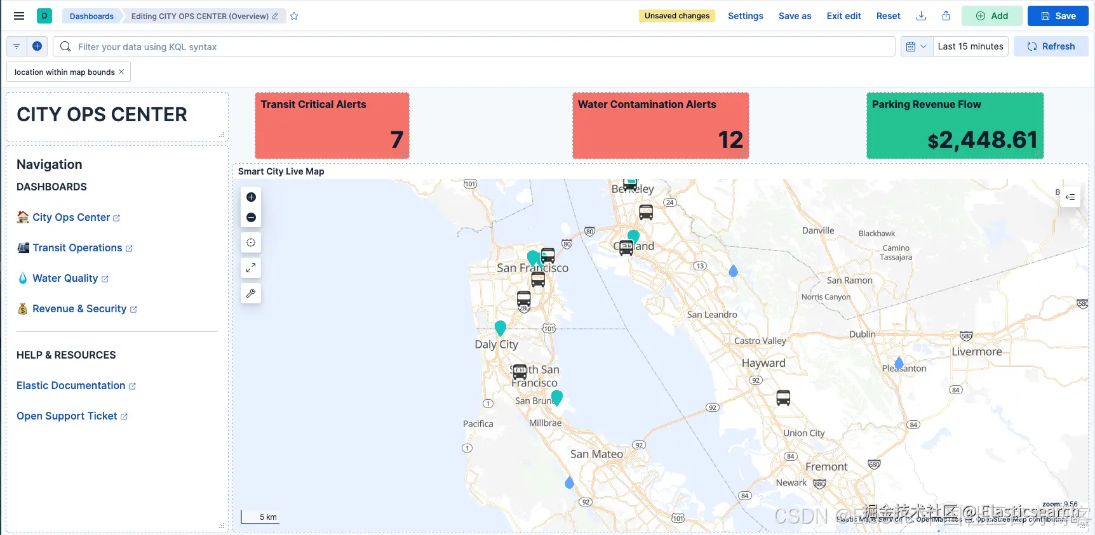Image resolution: width=1095 pixels, height=535 pixels.
Task: Go to the Dashboards breadcrumb
Action: (x=91, y=16)
